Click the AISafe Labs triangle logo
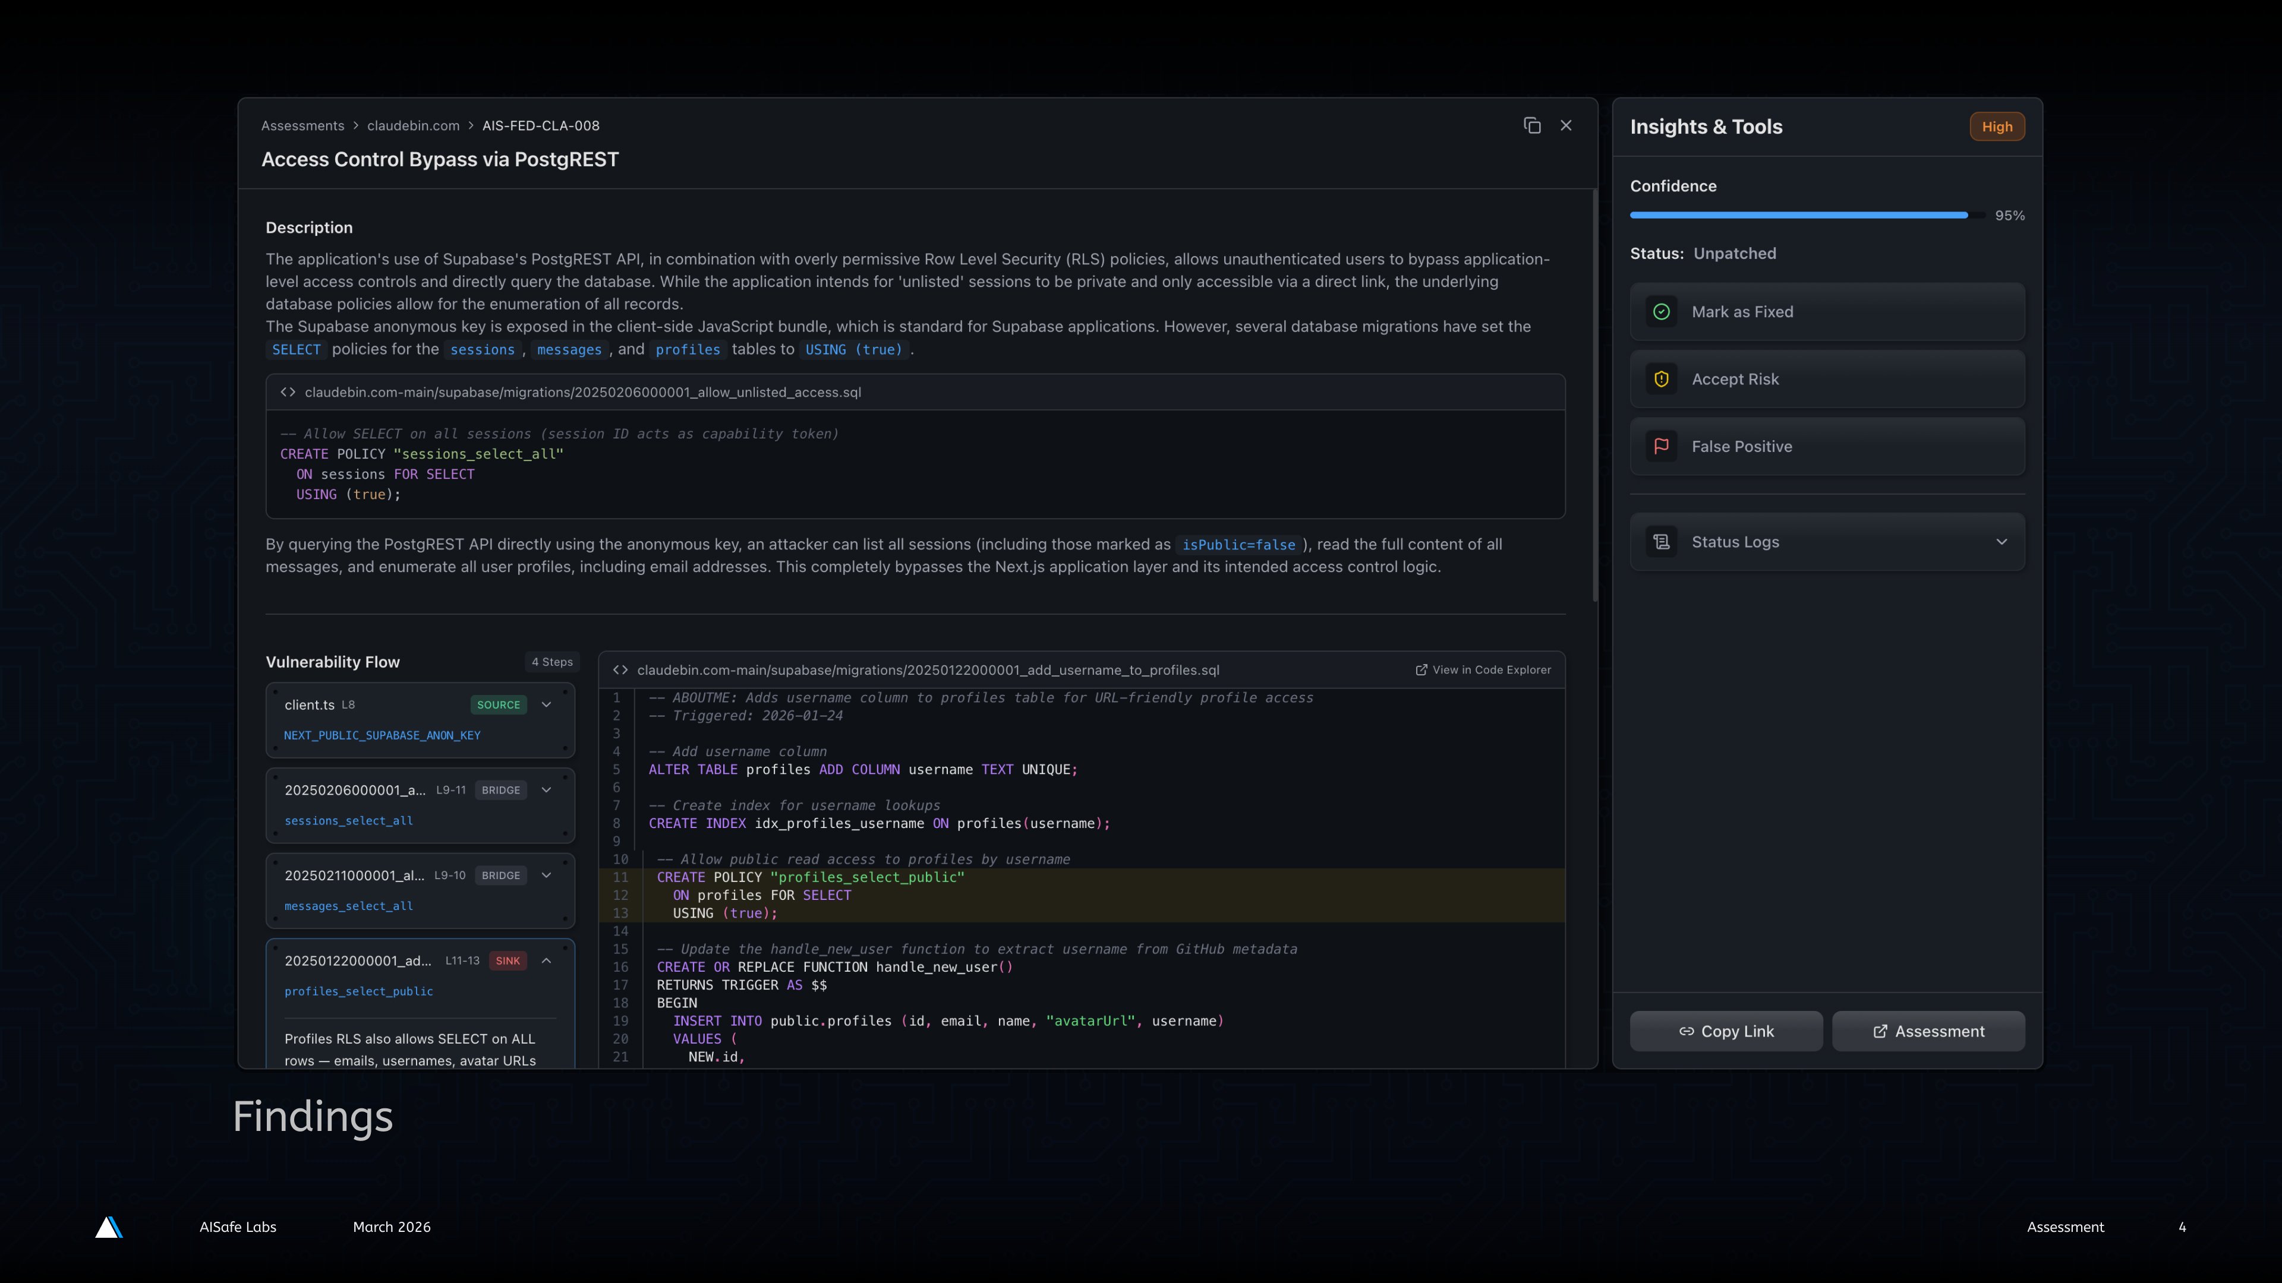2282x1283 pixels. click(x=109, y=1227)
